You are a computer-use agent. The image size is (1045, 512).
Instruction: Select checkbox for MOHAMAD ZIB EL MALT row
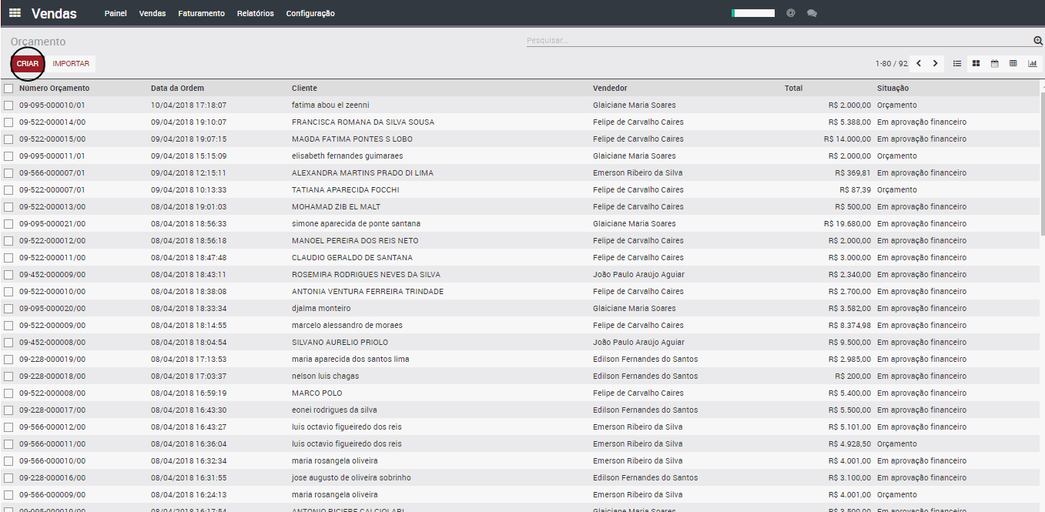click(8, 207)
